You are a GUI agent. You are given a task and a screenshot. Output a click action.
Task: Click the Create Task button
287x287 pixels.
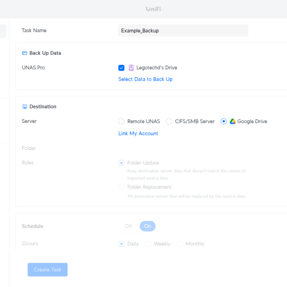tap(48, 270)
